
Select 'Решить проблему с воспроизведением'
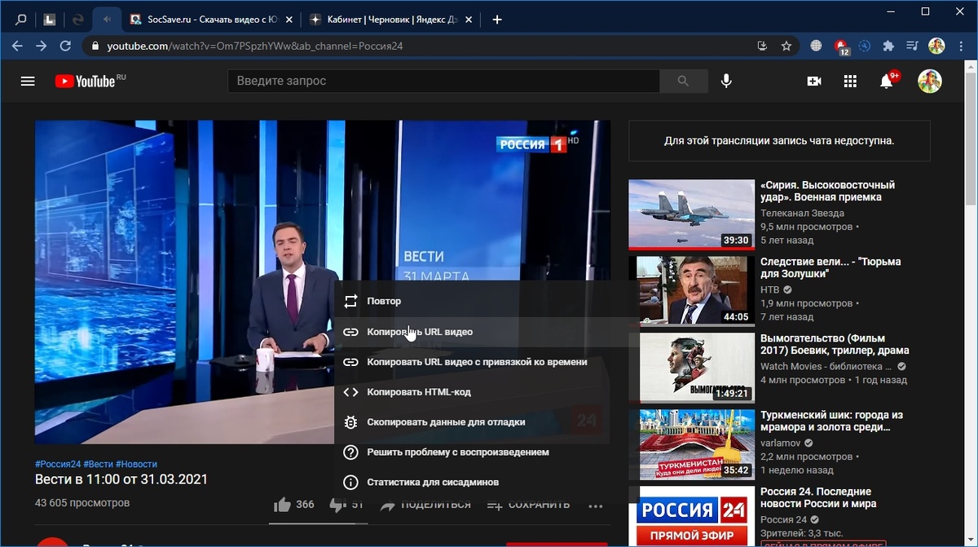point(487,452)
